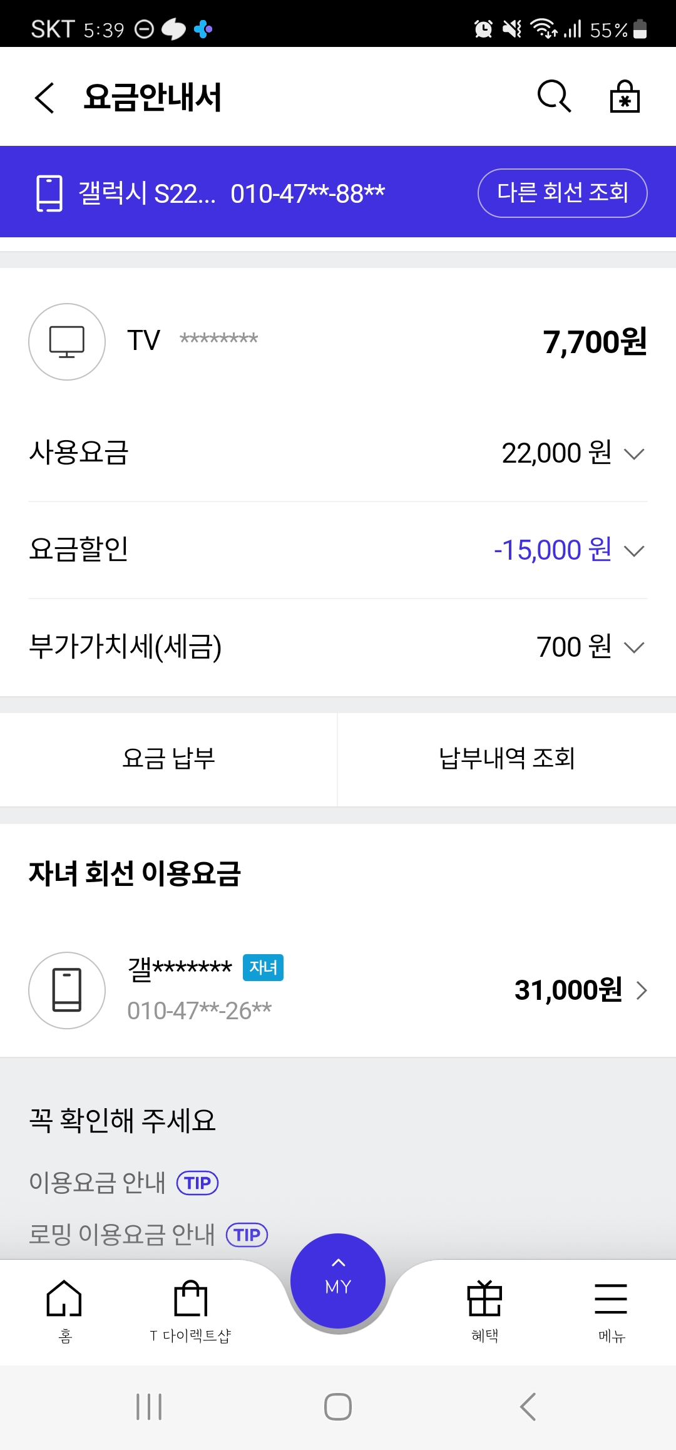The image size is (676, 1450).
Task: Go to 홈 in the bottom navigation
Action: point(64,1309)
